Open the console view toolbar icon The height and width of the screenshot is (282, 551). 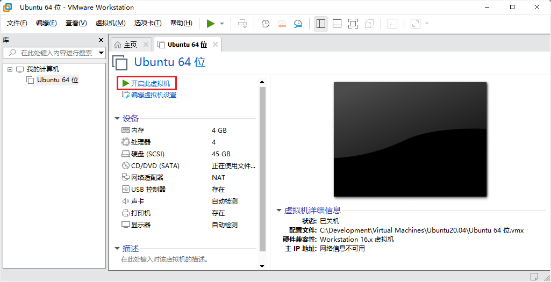tap(392, 24)
